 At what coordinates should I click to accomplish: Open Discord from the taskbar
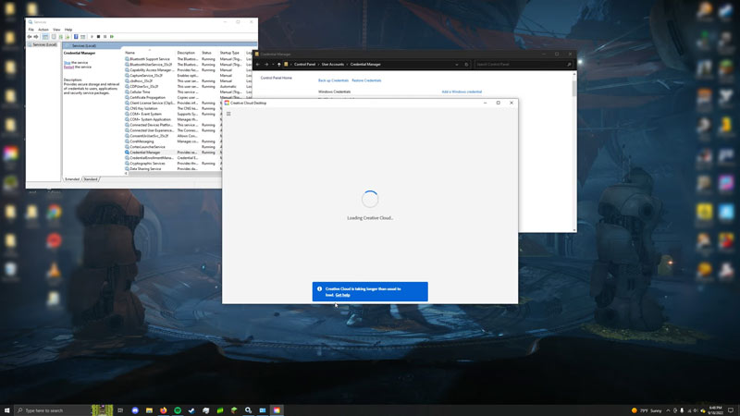135,410
